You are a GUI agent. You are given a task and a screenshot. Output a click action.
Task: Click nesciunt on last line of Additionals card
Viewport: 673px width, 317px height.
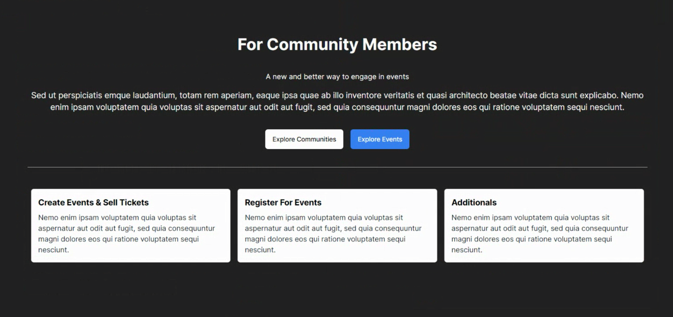(x=466, y=250)
